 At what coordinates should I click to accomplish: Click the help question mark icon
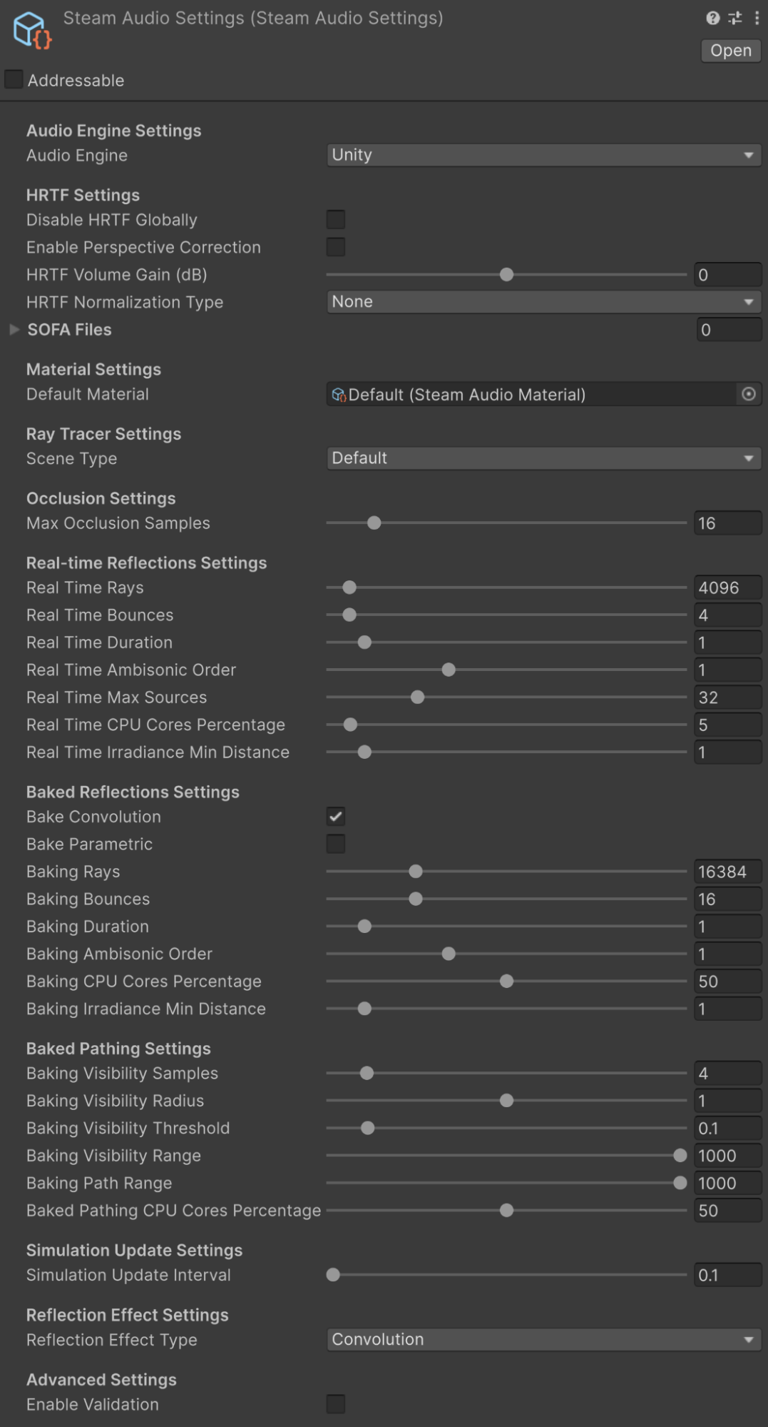tap(712, 18)
